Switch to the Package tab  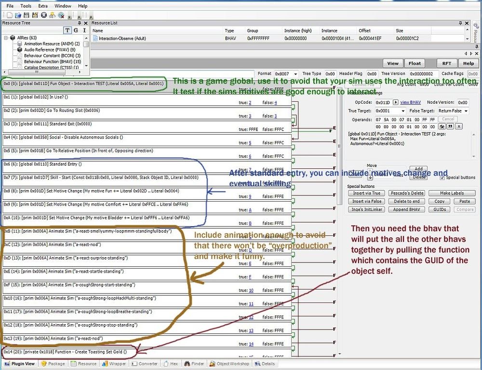click(53, 364)
